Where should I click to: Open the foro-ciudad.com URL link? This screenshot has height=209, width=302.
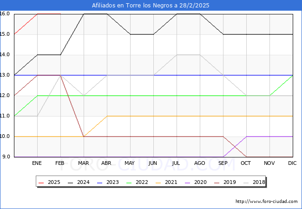tap(267, 202)
